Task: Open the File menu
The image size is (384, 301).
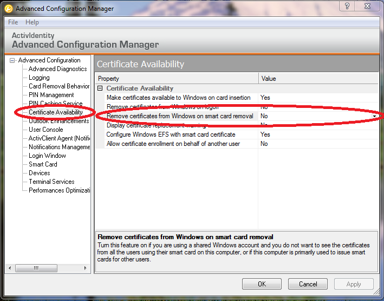Action: pyautogui.click(x=13, y=22)
